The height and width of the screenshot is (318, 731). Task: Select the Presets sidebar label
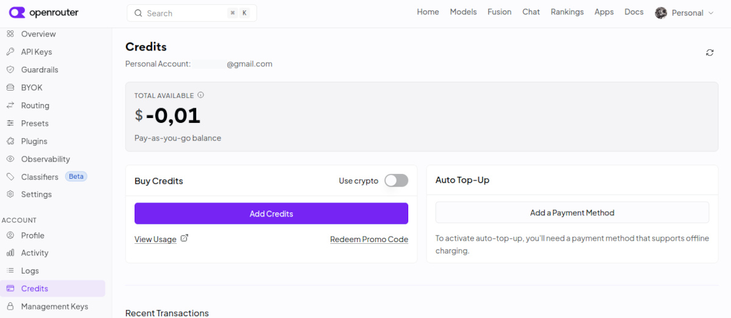click(x=35, y=123)
